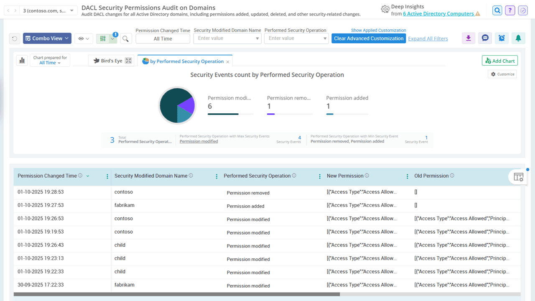Open the Expand All Filters link

coord(428,38)
